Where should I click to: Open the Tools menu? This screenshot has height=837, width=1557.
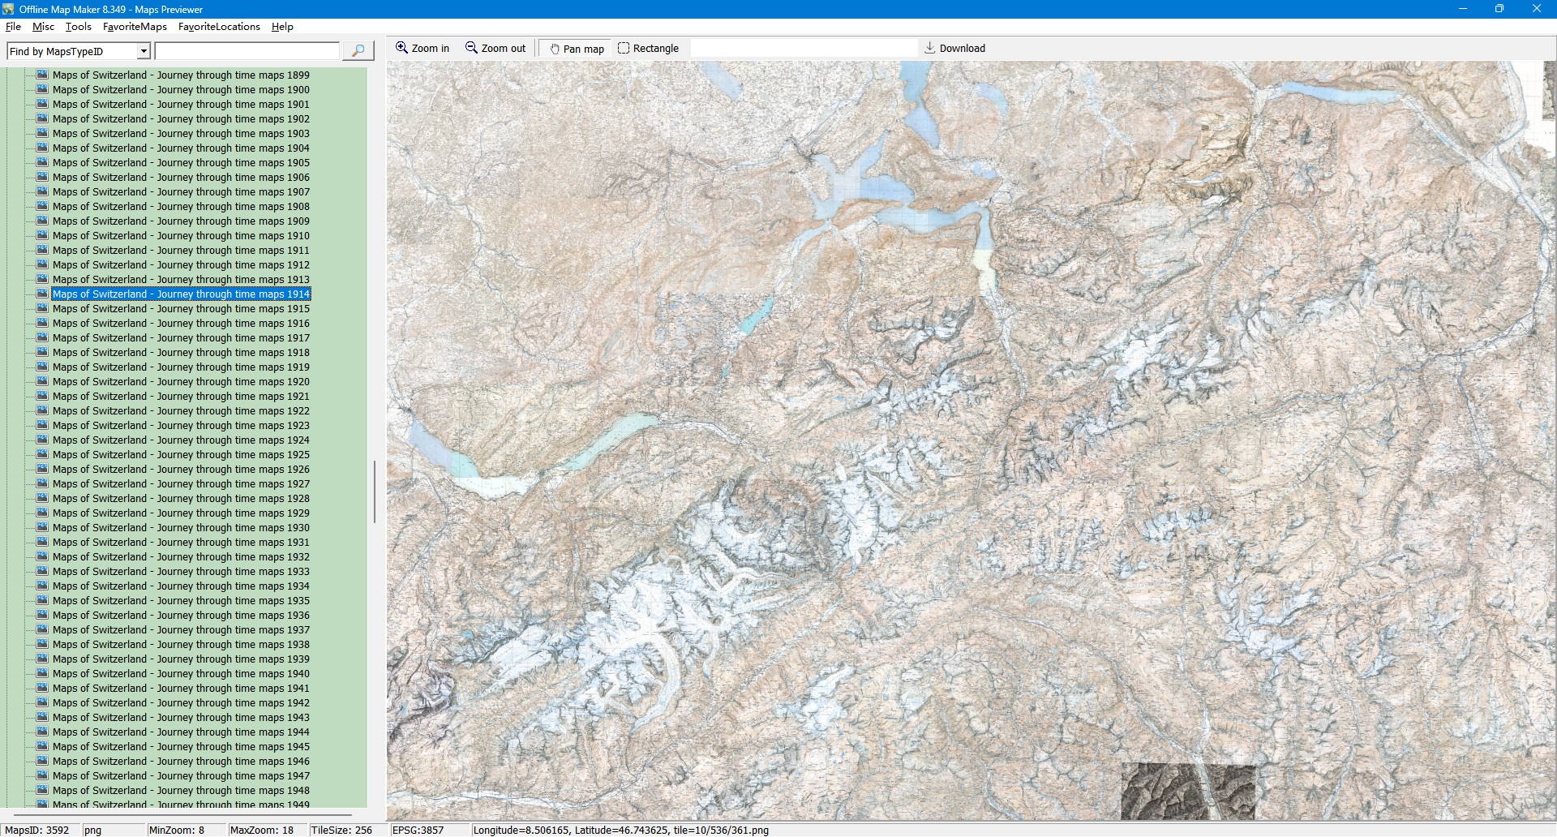[78, 27]
